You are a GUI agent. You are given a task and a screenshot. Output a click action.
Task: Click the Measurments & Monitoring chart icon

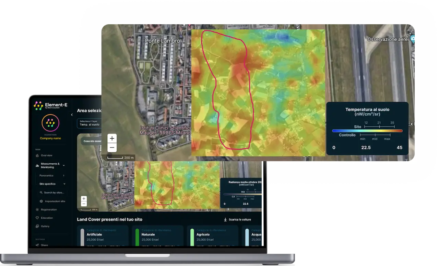tap(37, 165)
